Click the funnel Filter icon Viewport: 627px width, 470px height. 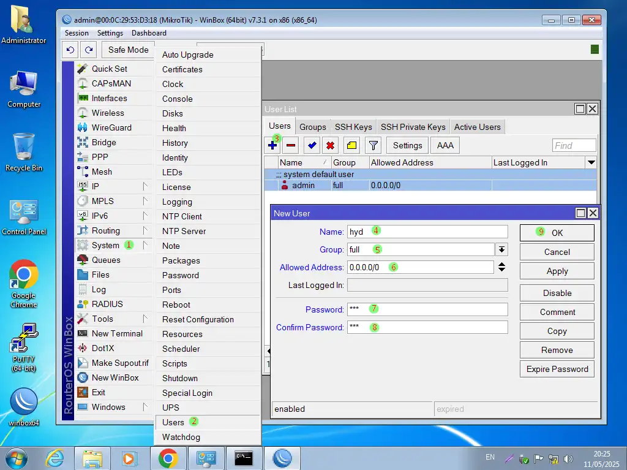click(x=373, y=145)
